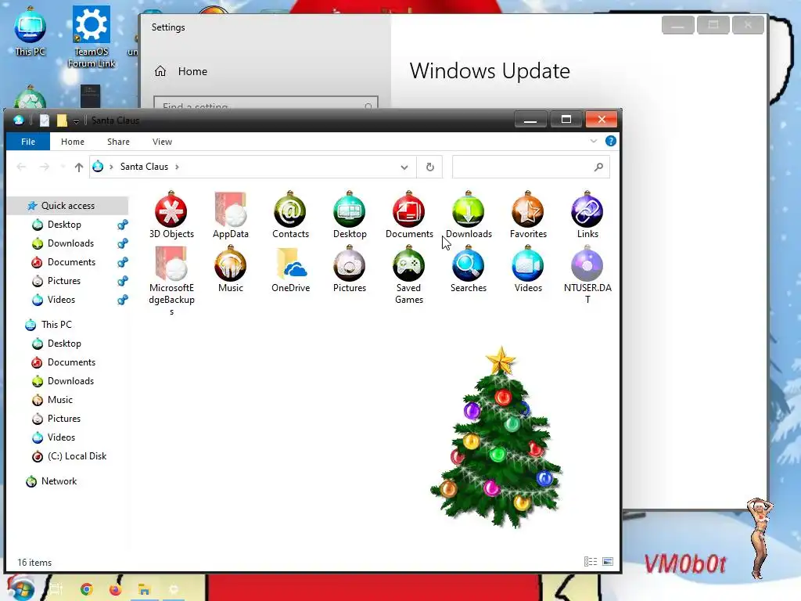Image resolution: width=801 pixels, height=601 pixels.
Task: Click the Properties icon in title bar
Action: 45,120
